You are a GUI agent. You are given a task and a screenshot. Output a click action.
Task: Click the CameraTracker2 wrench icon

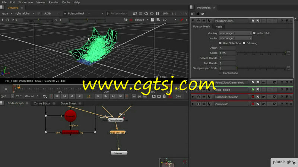click(x=209, y=97)
